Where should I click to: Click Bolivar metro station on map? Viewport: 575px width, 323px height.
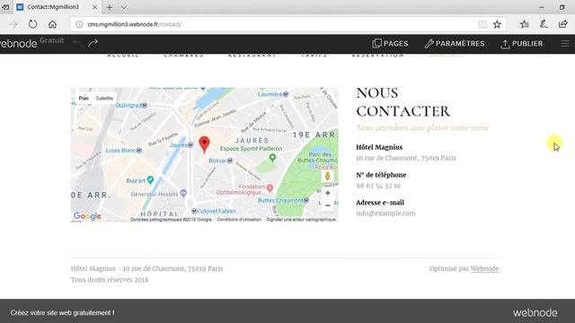pyautogui.click(x=230, y=161)
